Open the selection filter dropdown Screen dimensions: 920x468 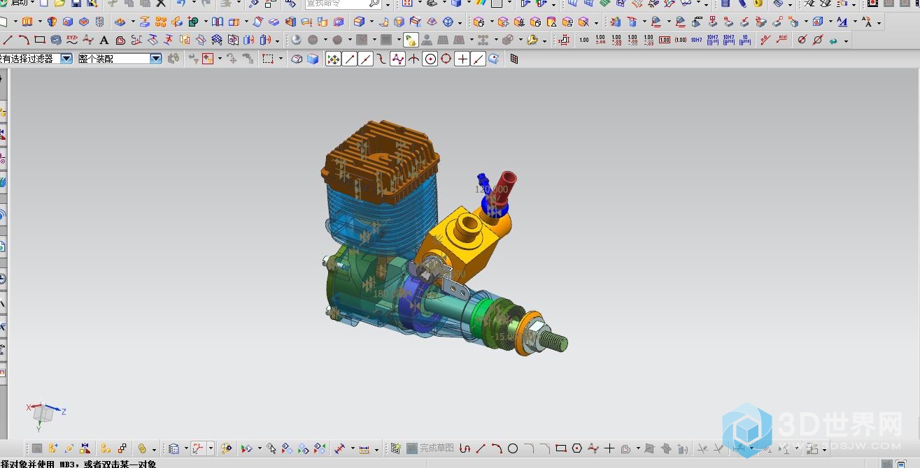tap(66, 59)
